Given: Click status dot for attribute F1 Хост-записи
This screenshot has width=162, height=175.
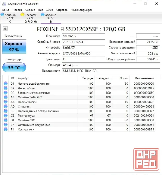Looking at the screenshot, I should click(5, 129).
